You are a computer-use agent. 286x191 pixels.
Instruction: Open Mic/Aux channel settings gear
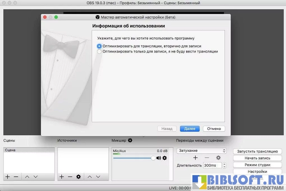(x=165, y=158)
